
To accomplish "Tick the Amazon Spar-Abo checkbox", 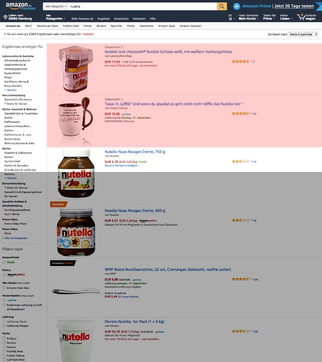I will point(4,288).
